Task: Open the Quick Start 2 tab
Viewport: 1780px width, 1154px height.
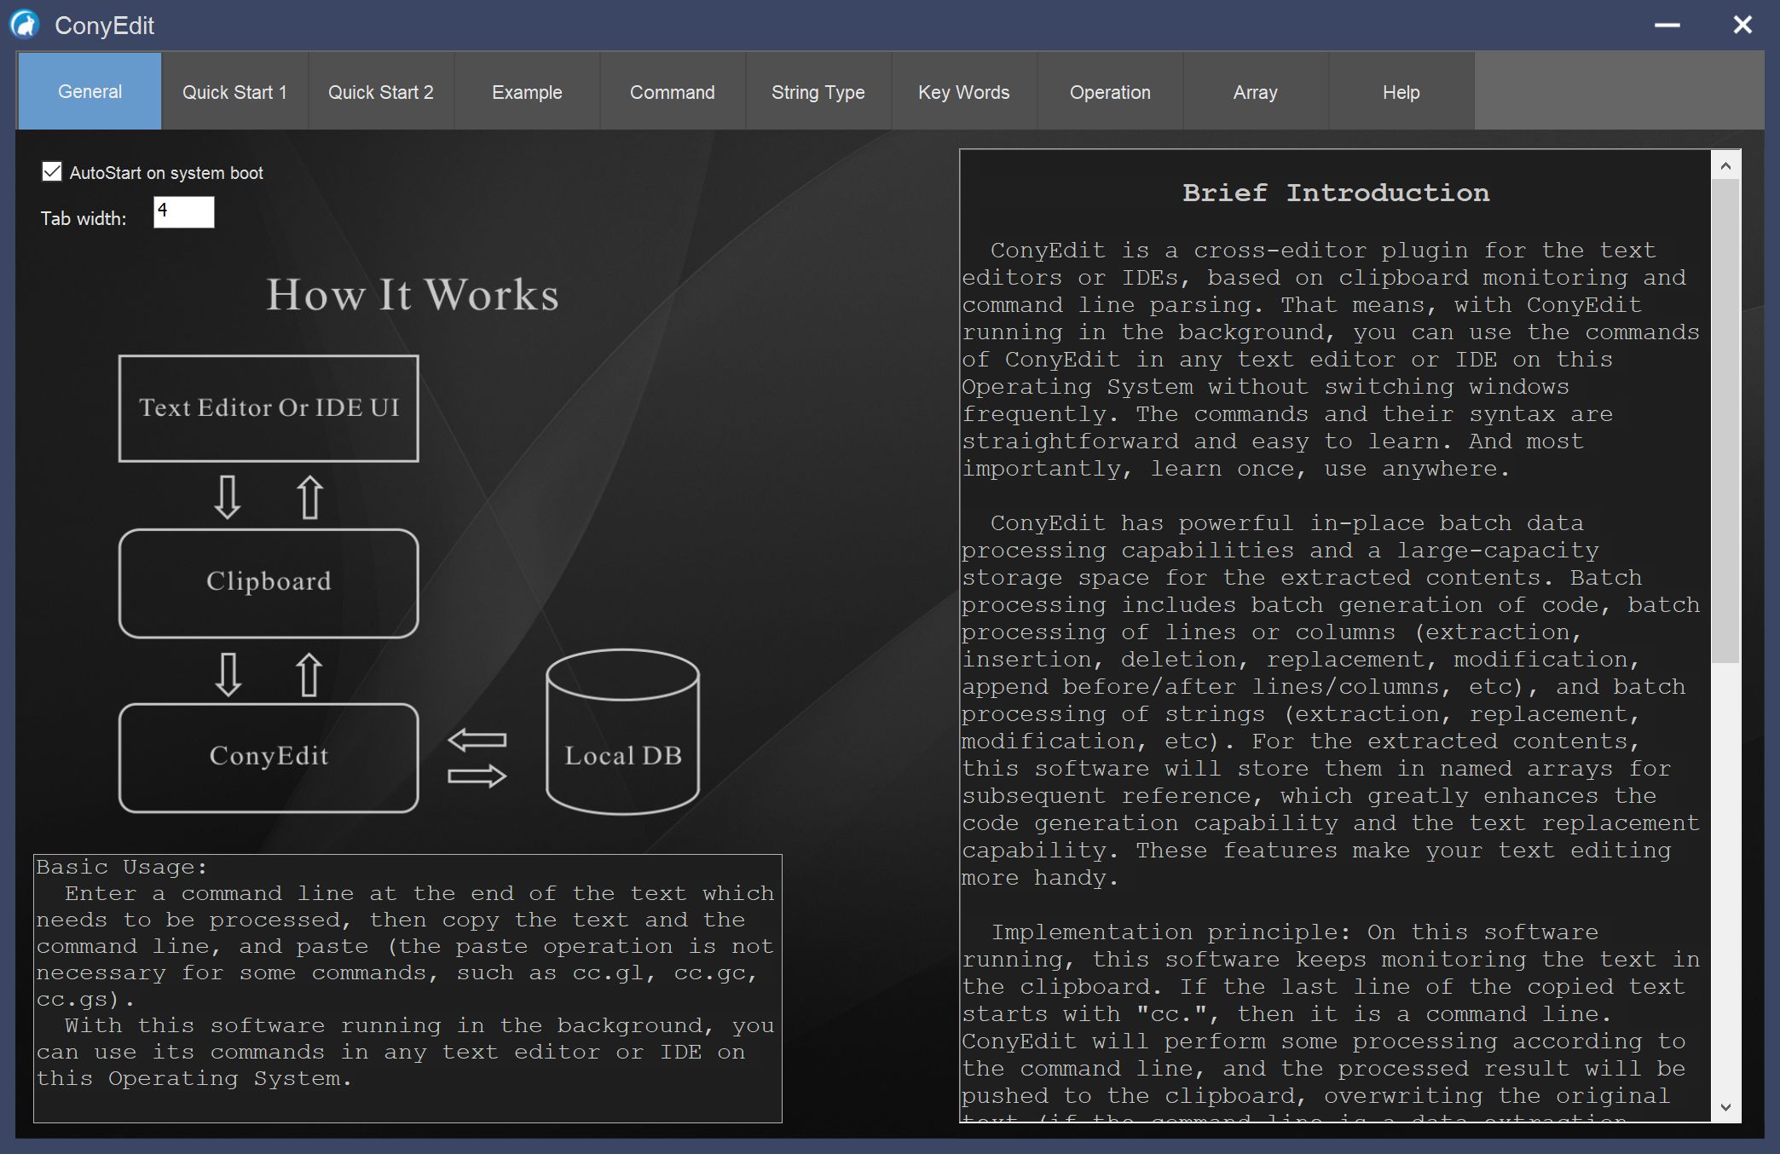Action: 381,91
